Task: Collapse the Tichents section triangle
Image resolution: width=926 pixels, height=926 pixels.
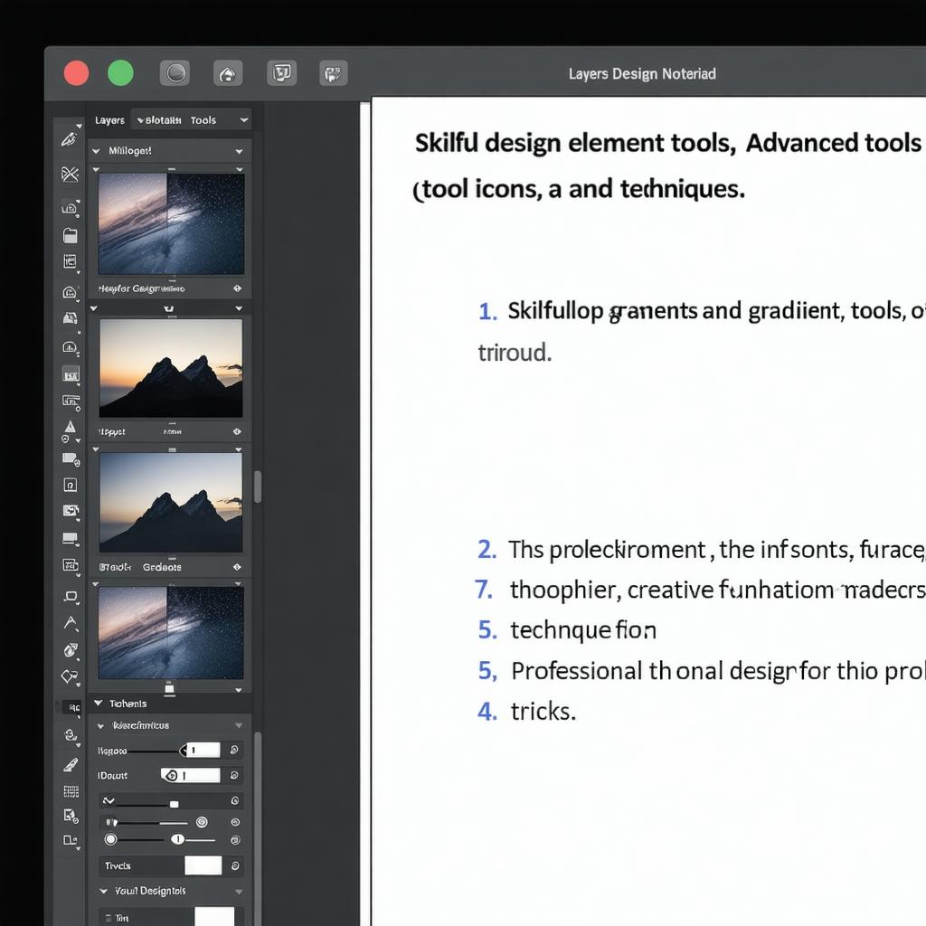Action: point(99,704)
